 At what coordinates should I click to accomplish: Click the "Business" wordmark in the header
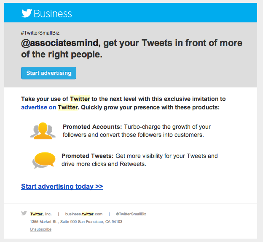point(53,14)
